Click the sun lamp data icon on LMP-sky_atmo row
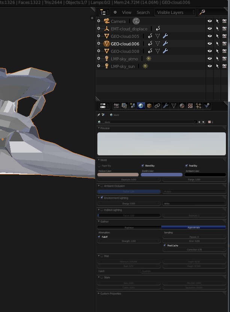The height and width of the screenshot is (312, 230). point(149,59)
